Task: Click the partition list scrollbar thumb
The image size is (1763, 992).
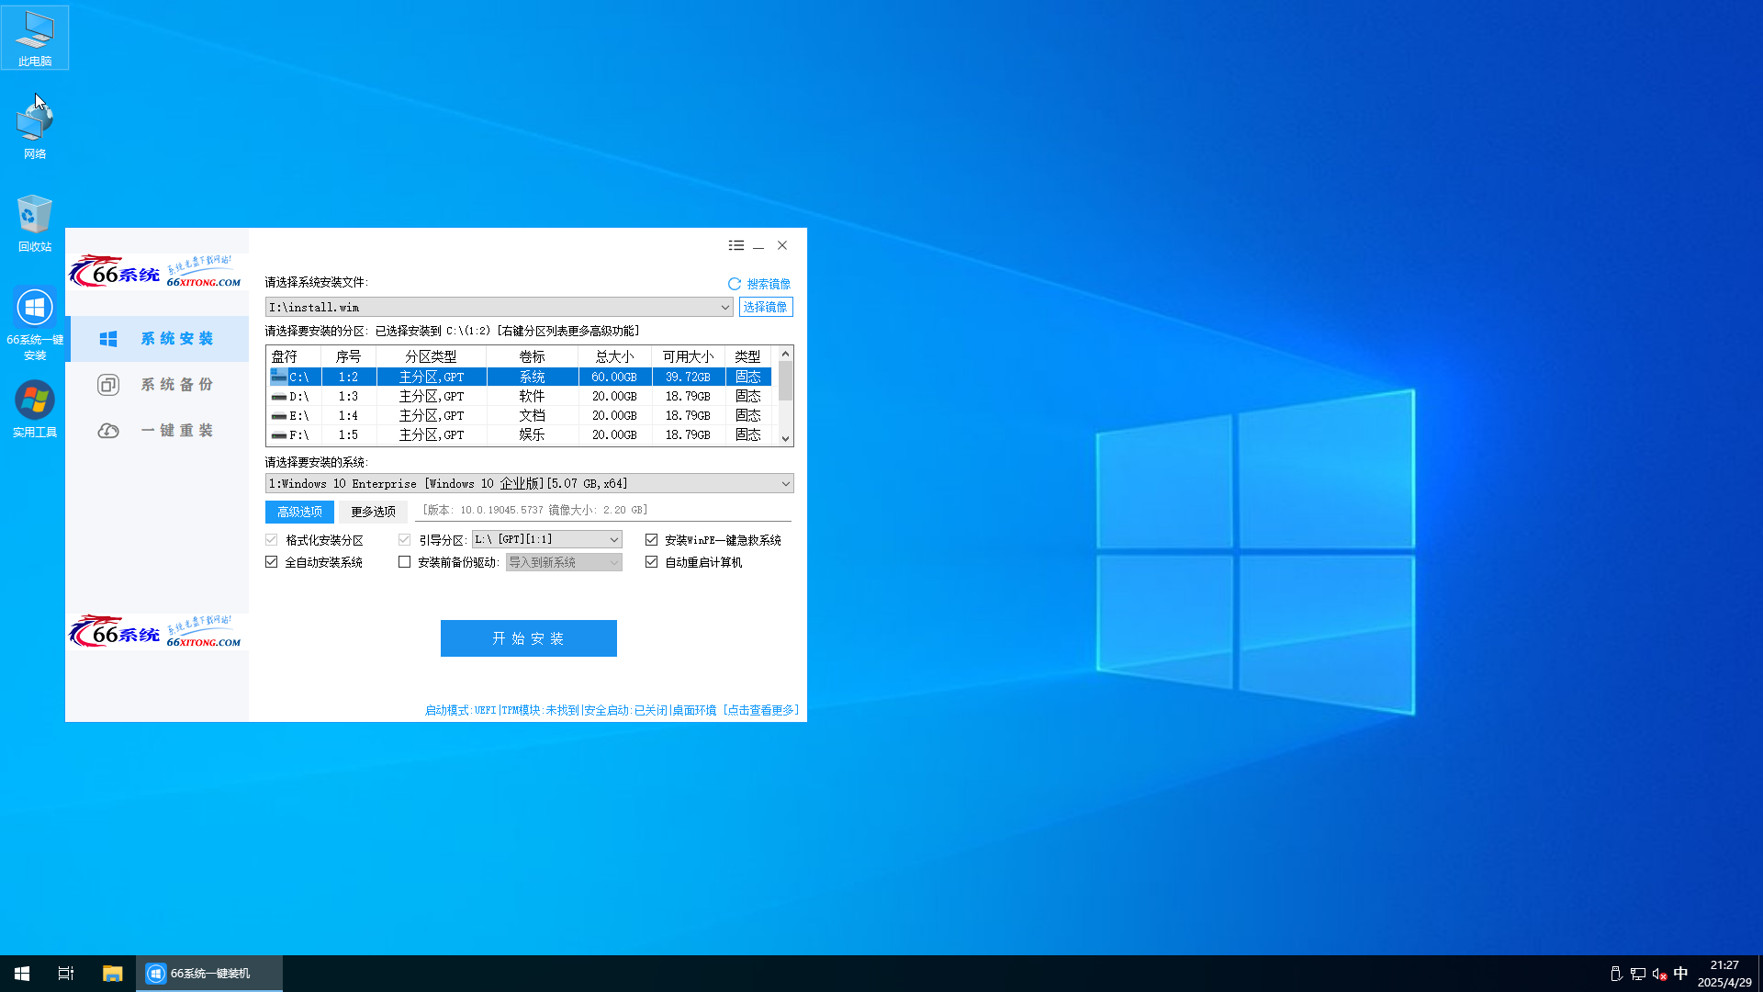Action: pos(785,380)
